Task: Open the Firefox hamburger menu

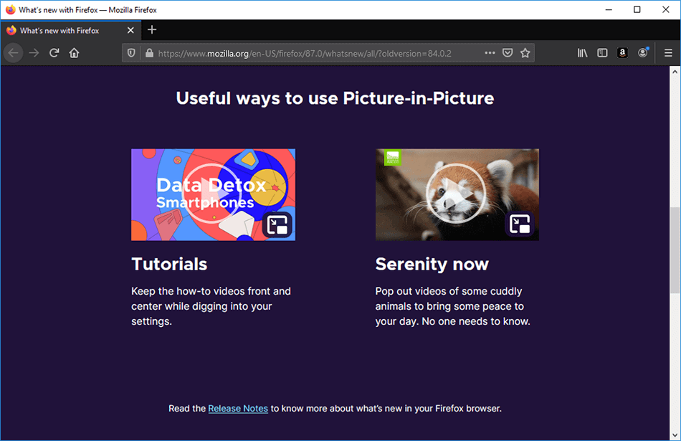Action: click(x=668, y=53)
